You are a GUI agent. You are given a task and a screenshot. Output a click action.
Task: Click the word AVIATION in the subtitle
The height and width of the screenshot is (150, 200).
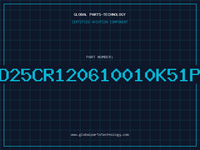pos(100,22)
